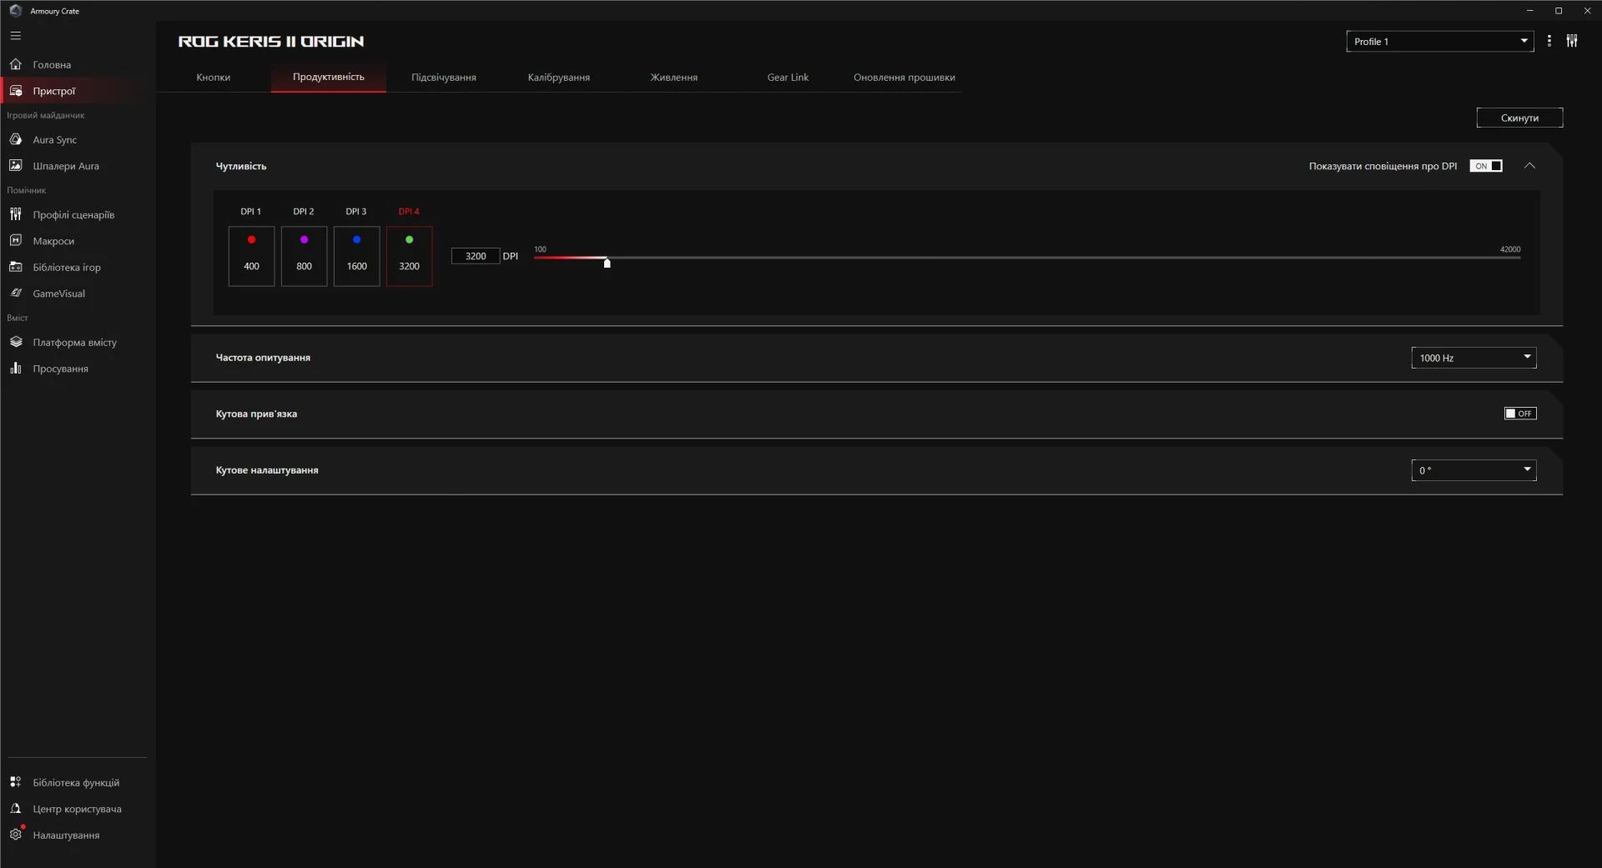Click the DPI slider handle
This screenshot has width=1602, height=868.
[x=607, y=263]
